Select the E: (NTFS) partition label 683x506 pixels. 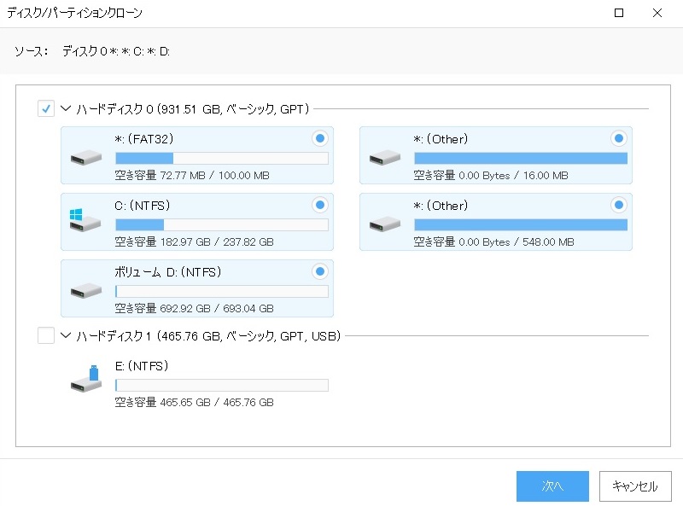(141, 366)
